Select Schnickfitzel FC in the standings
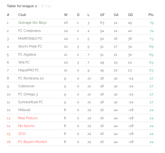165x153 pixels. point(30,102)
